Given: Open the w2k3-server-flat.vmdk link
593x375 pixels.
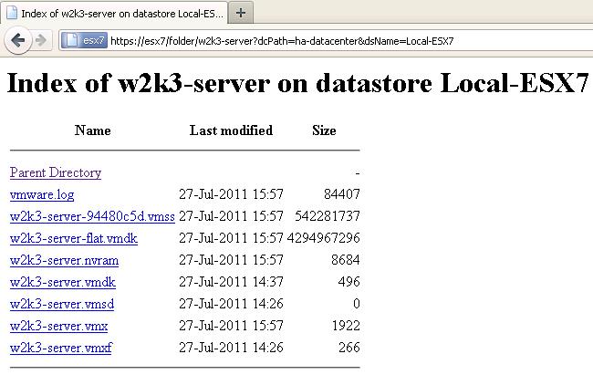Looking at the screenshot, I should (74, 238).
